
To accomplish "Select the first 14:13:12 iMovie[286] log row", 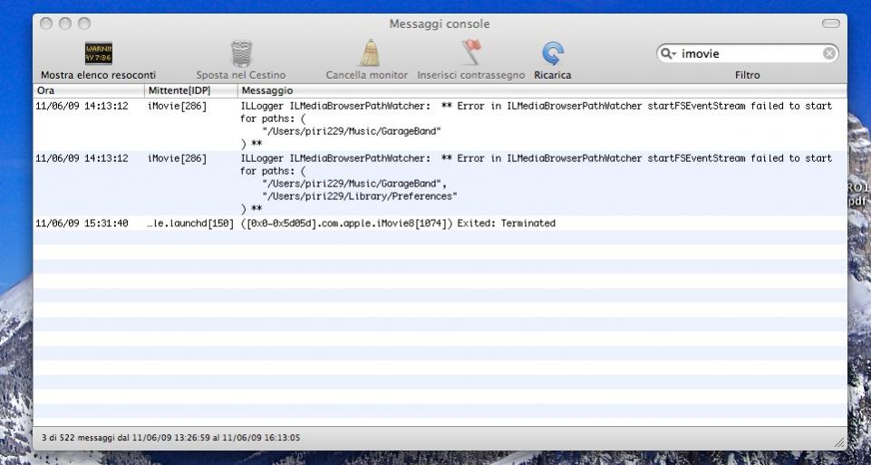I will [440, 125].
